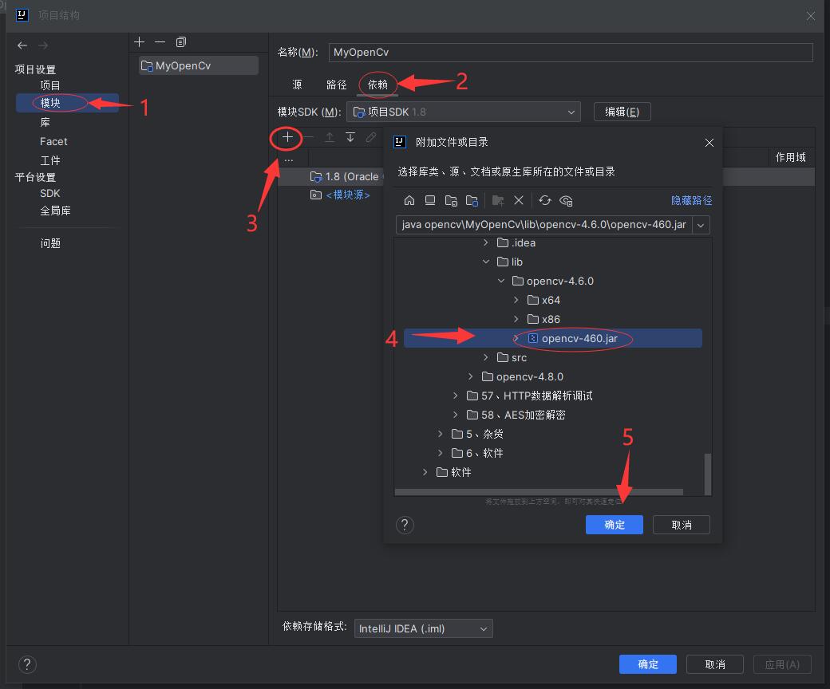The height and width of the screenshot is (689, 830).
Task: Open the path history dropdown arrow
Action: [701, 225]
